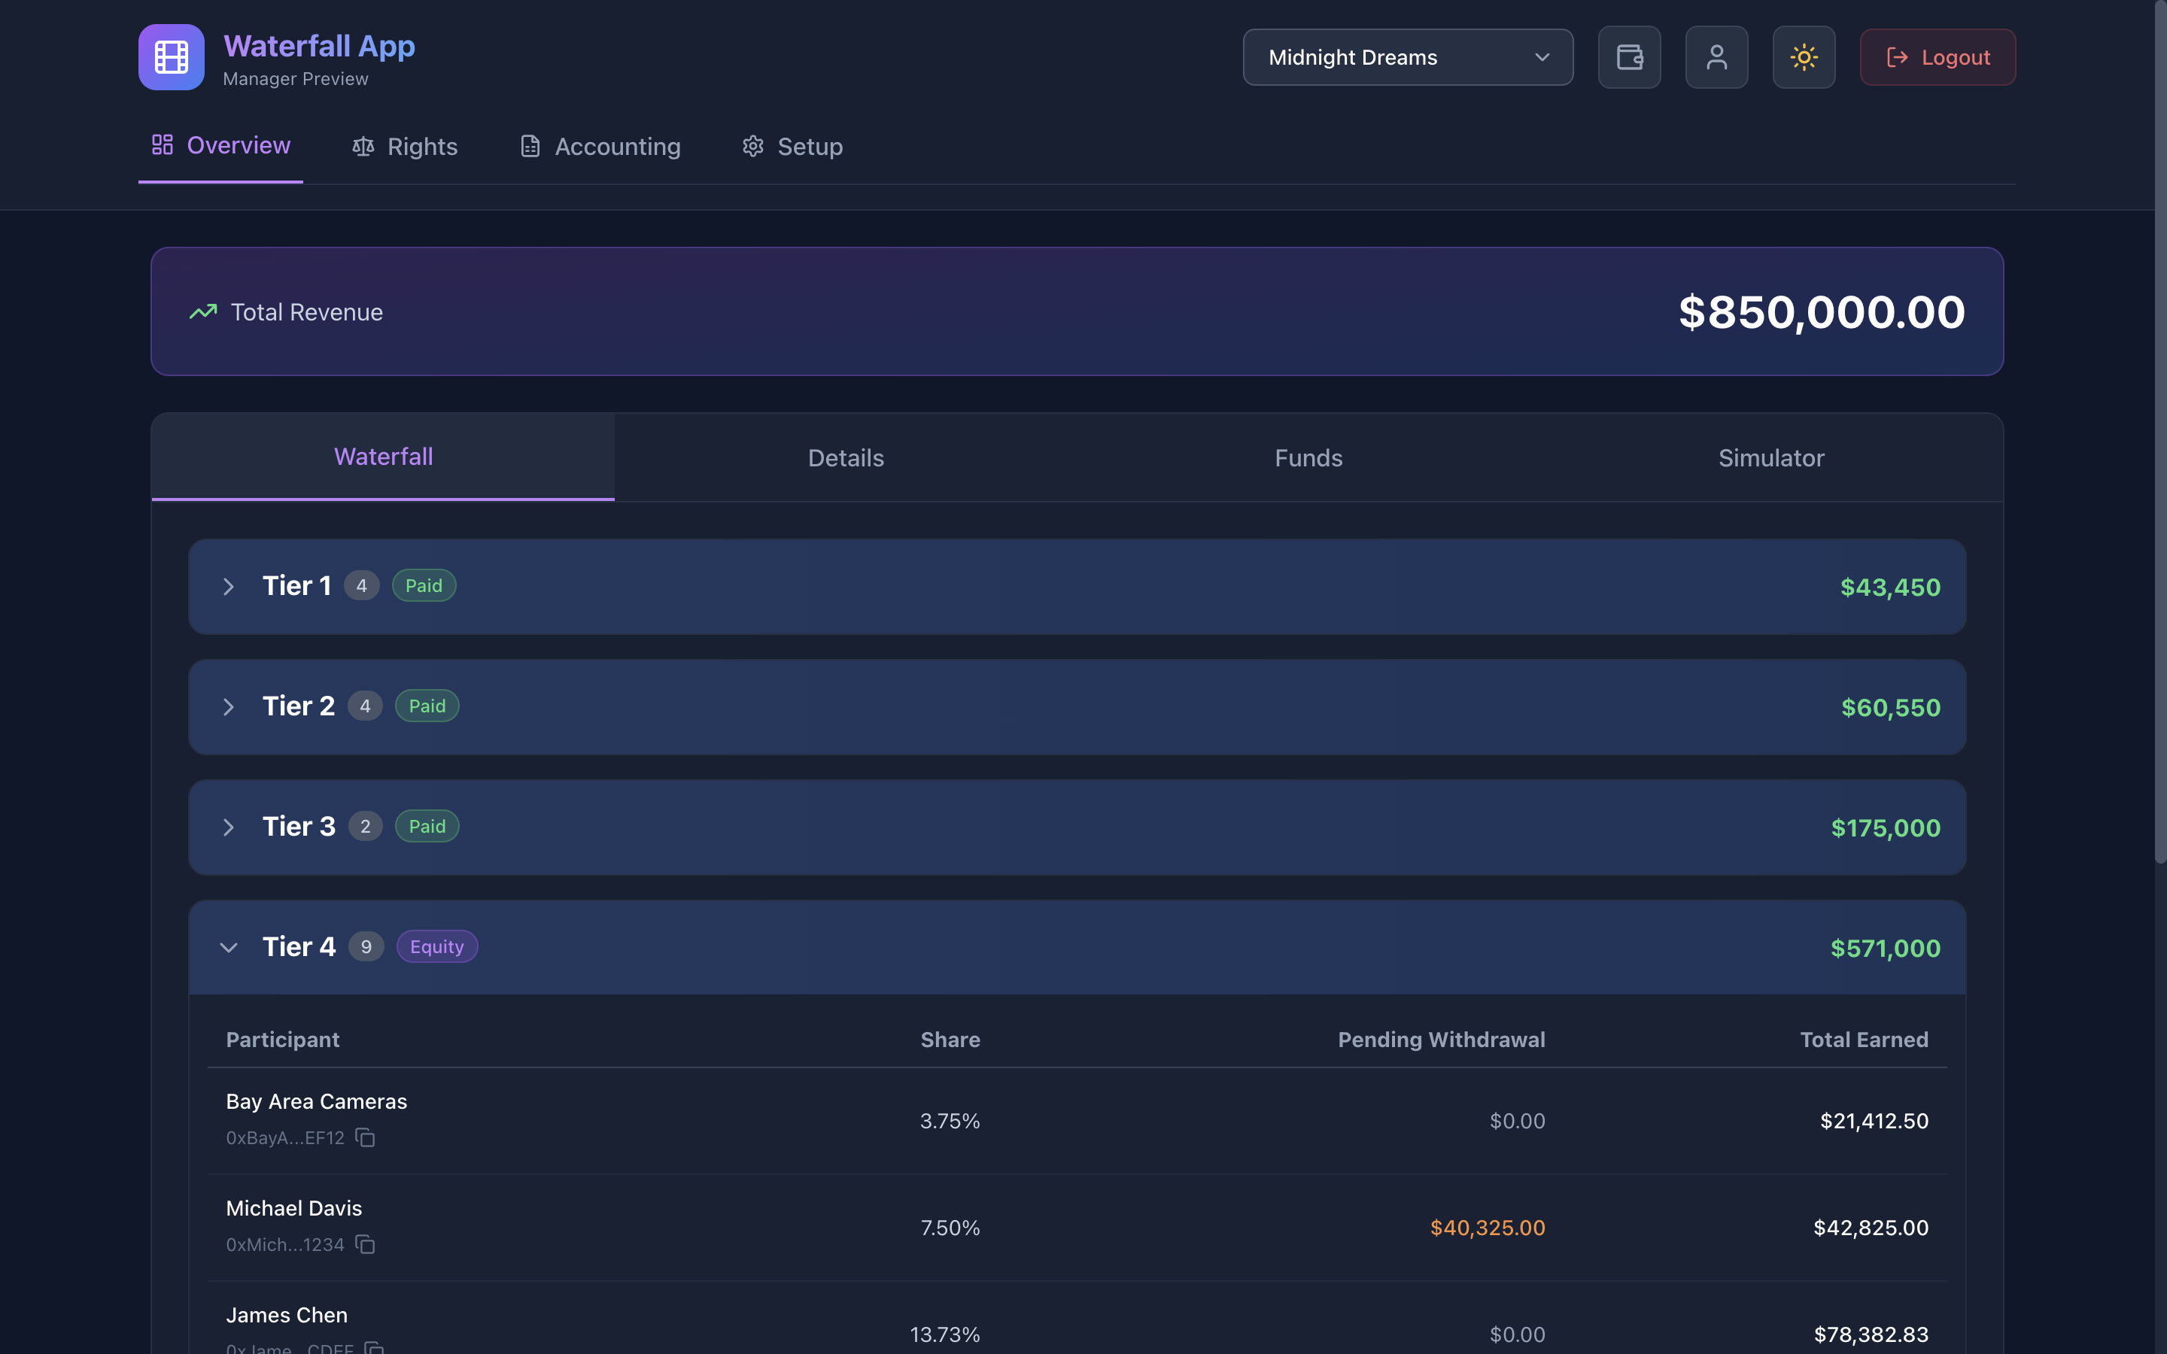Viewport: 2167px width, 1354px height.
Task: Copy Michael Davis wallet address
Action: [366, 1244]
